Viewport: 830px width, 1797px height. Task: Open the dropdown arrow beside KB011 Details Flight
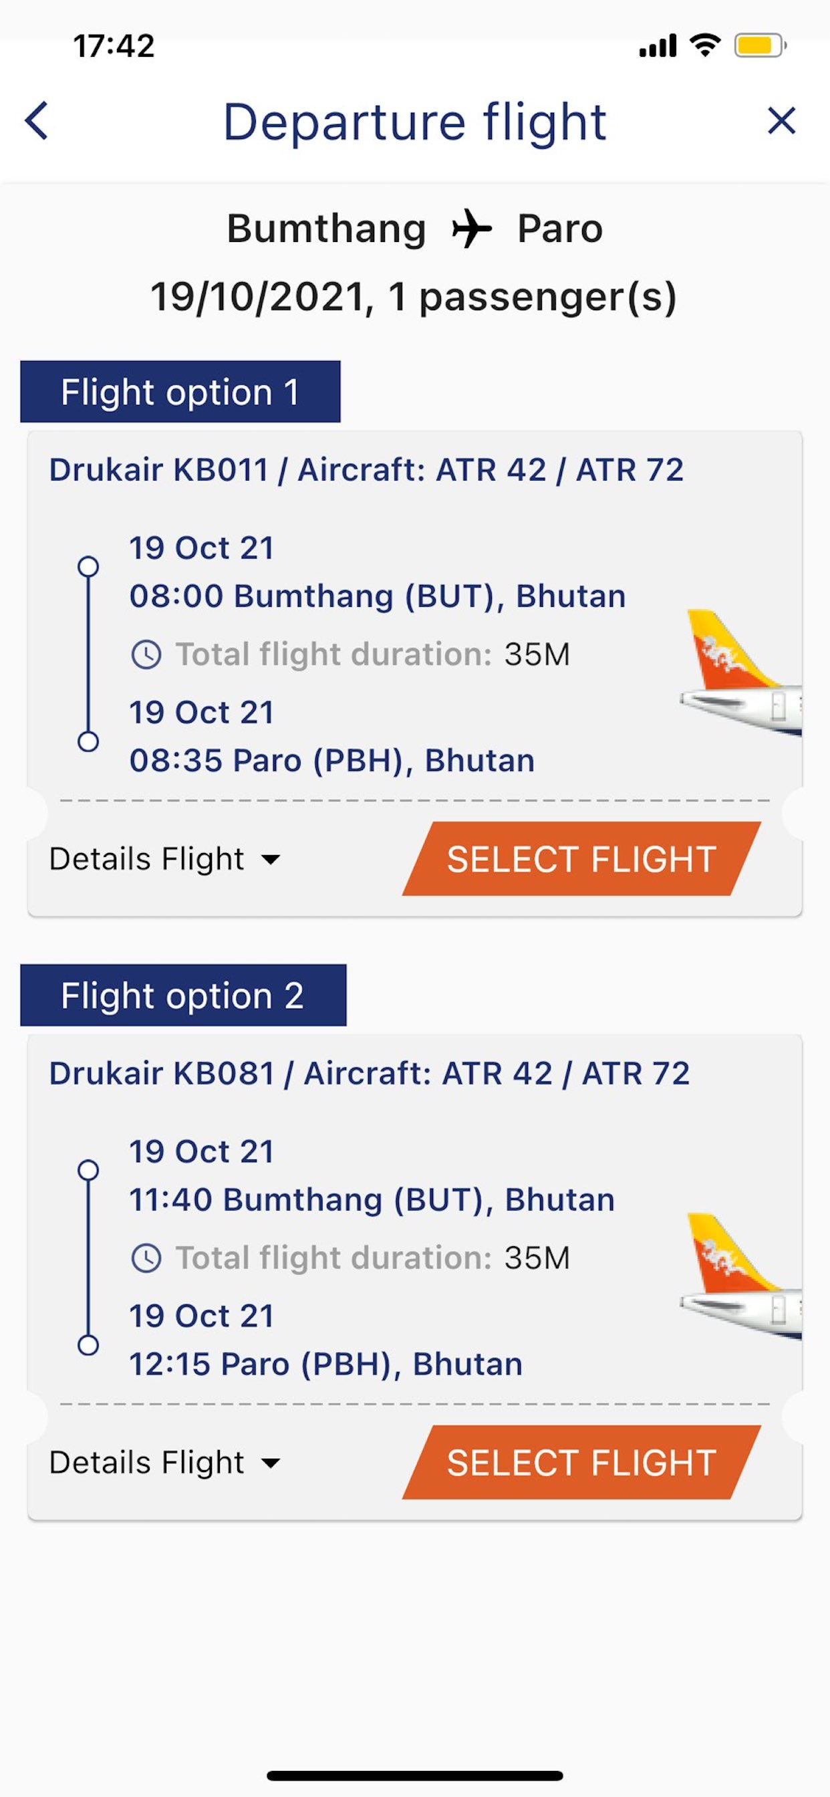point(271,860)
